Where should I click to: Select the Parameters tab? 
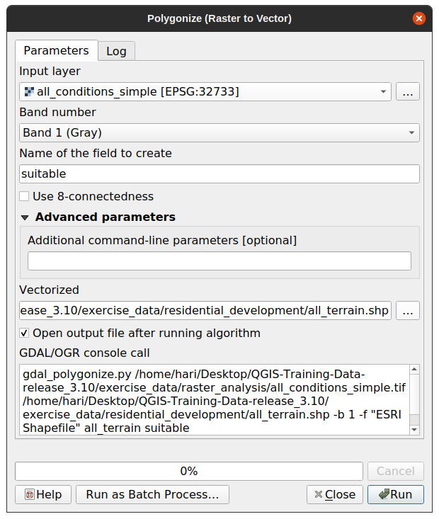56,50
